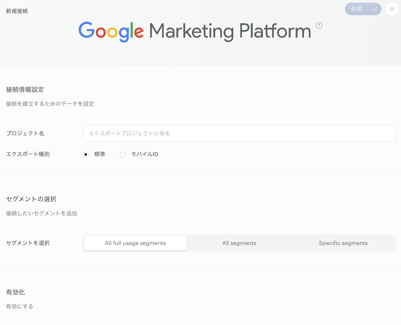Click the セグメントの選択 section heading
The width and height of the screenshot is (401, 325).
[x=31, y=199]
